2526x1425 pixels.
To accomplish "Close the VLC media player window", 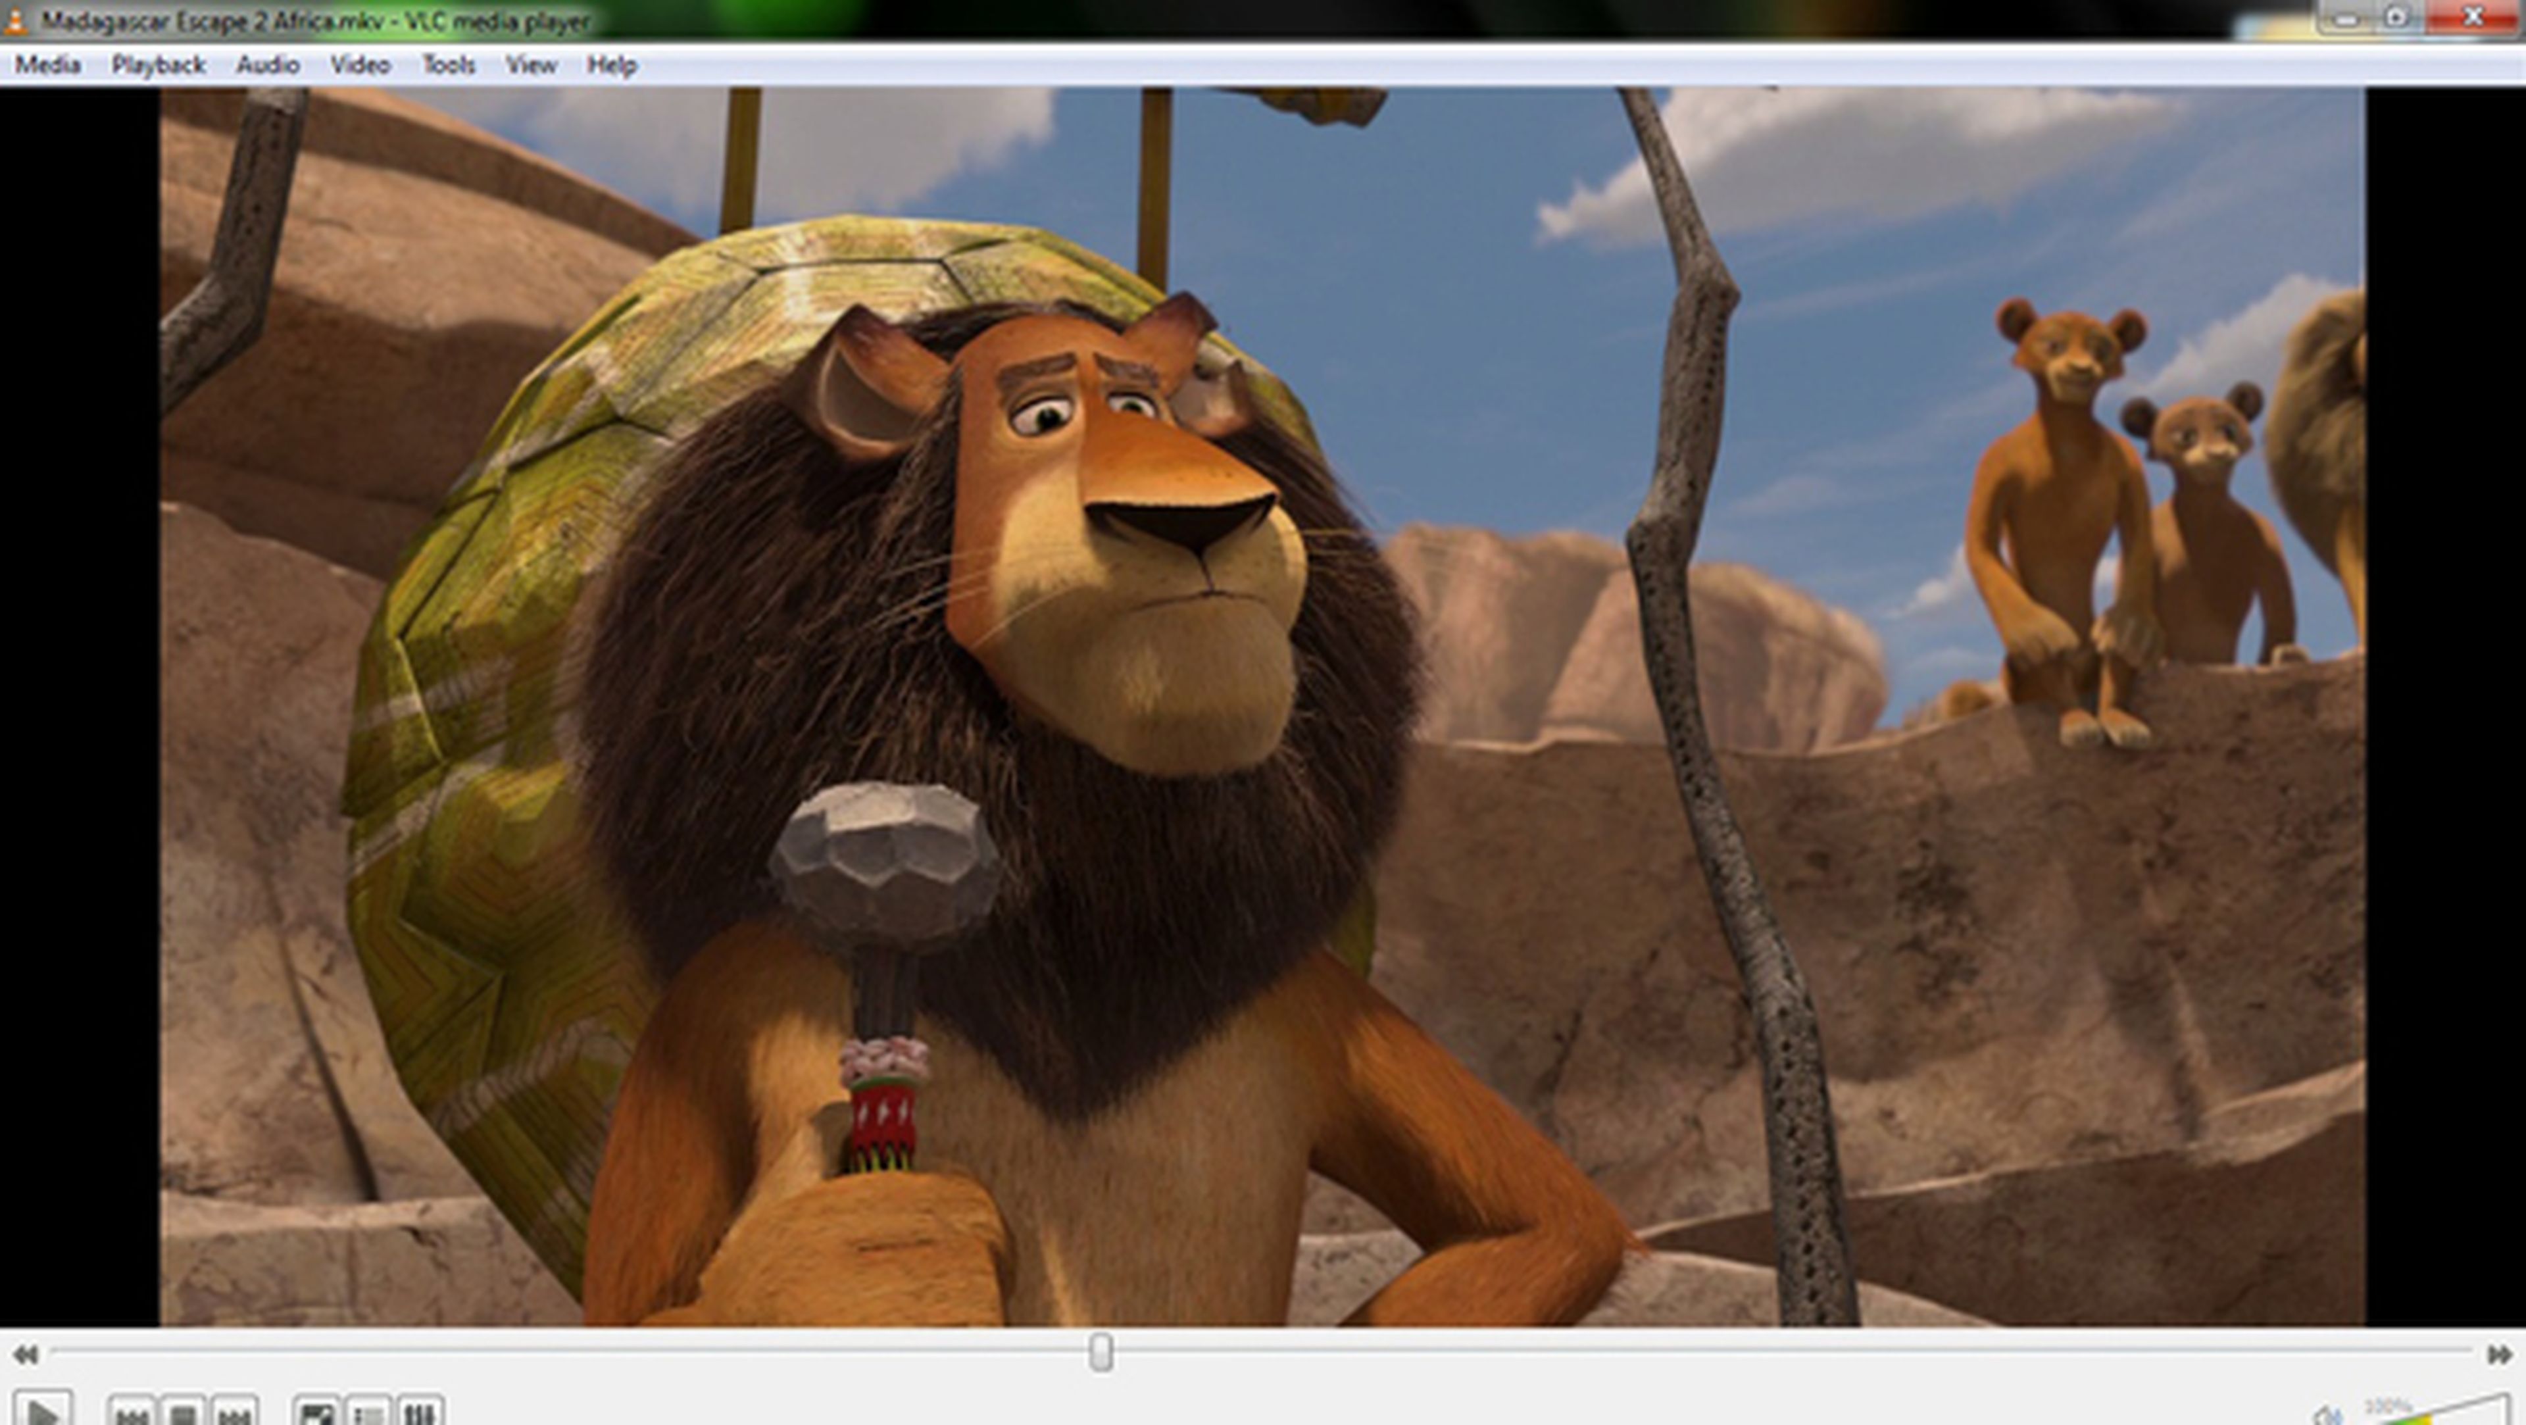I will [x=2472, y=18].
